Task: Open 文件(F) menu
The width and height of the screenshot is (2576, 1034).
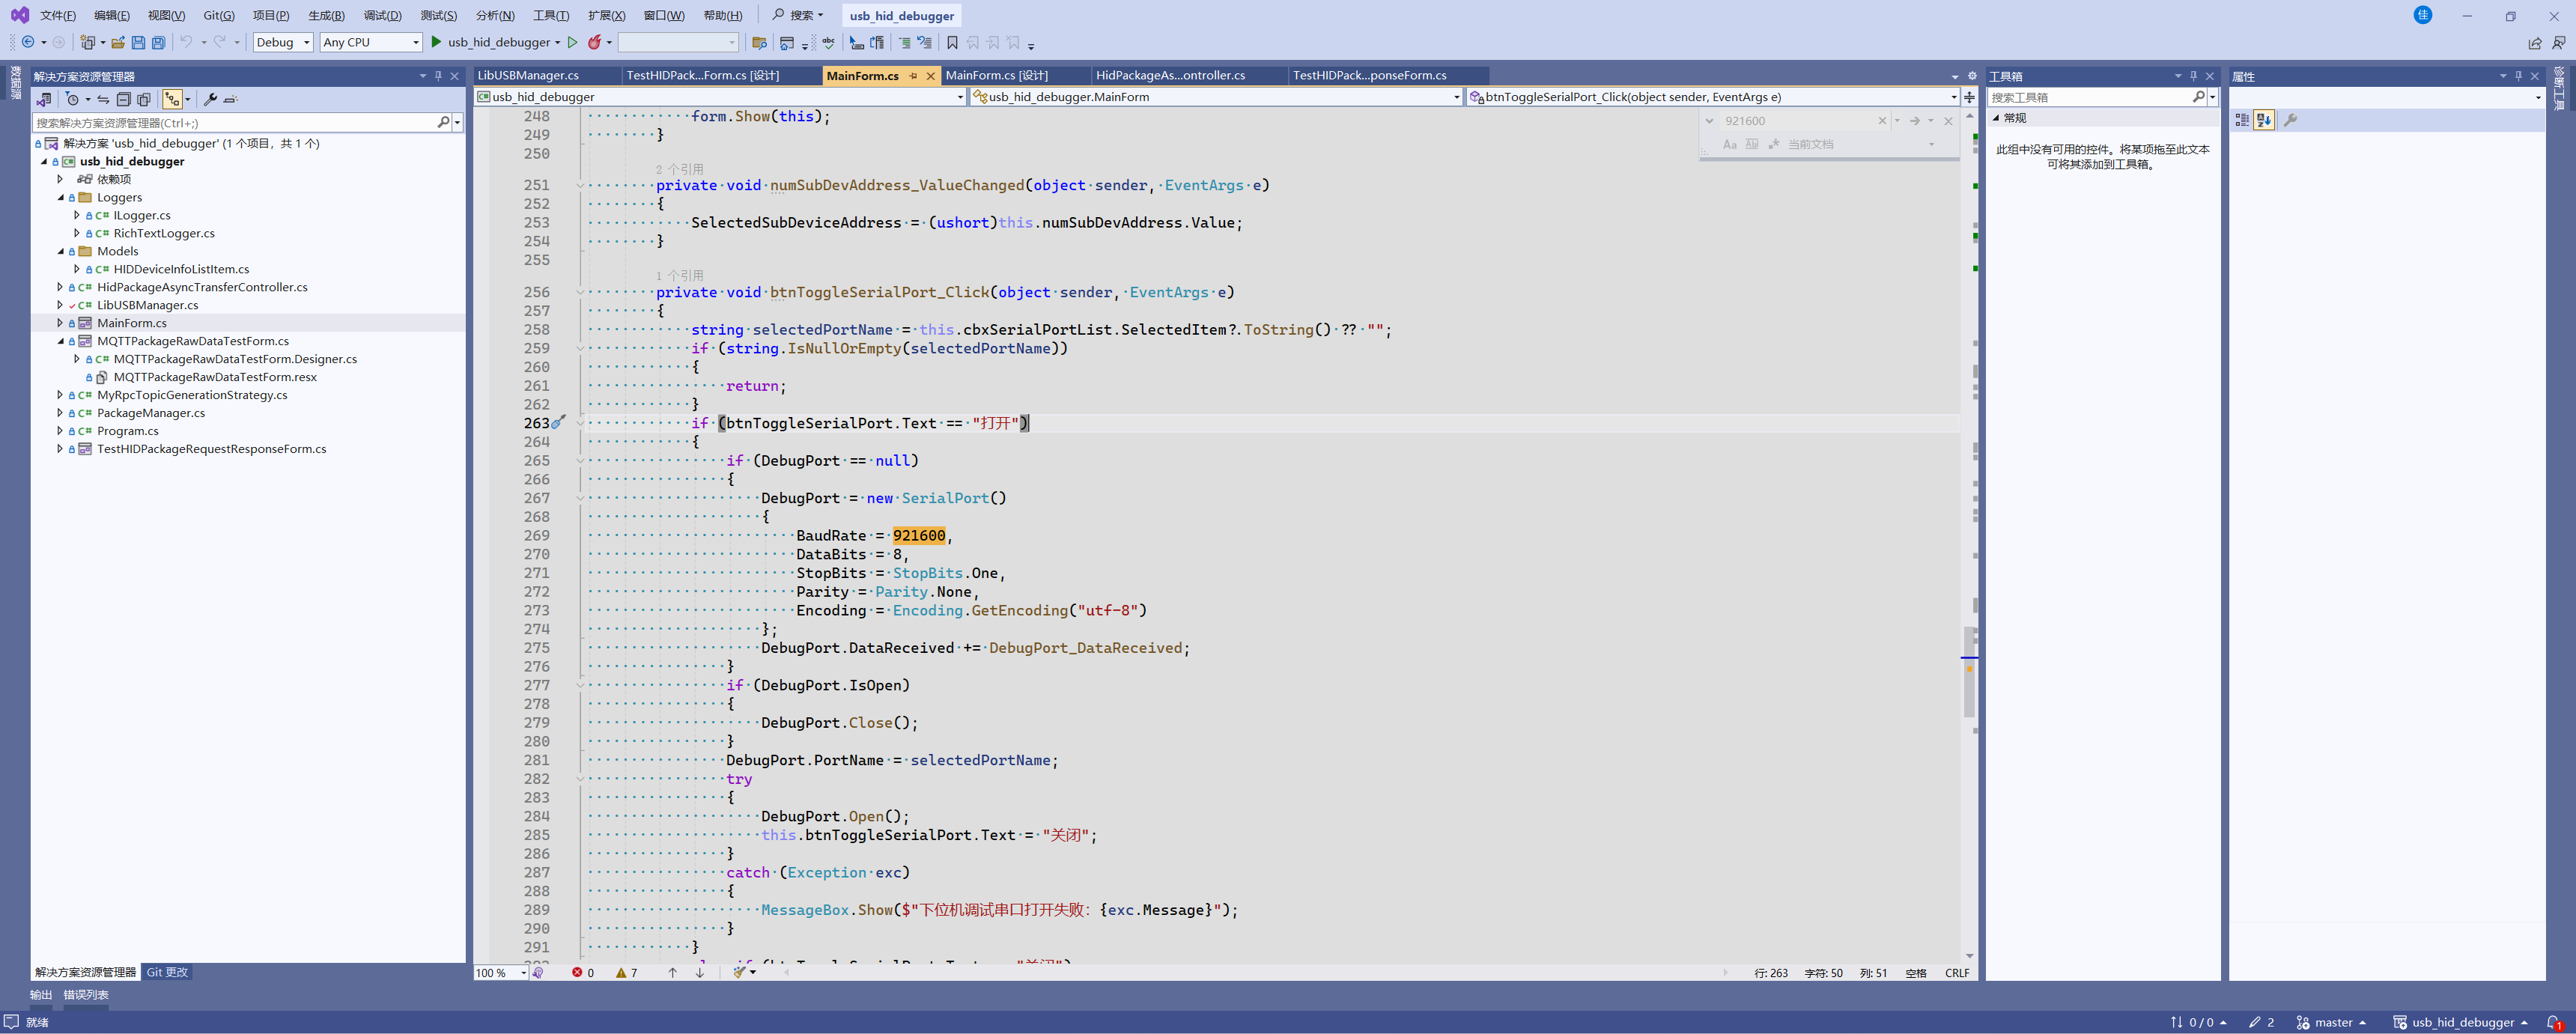Action: pyautogui.click(x=58, y=15)
